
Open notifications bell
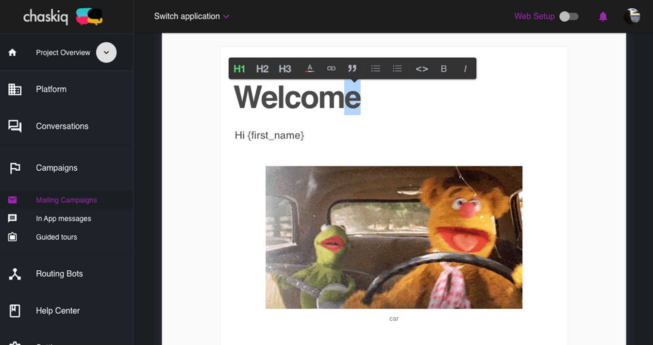[603, 16]
